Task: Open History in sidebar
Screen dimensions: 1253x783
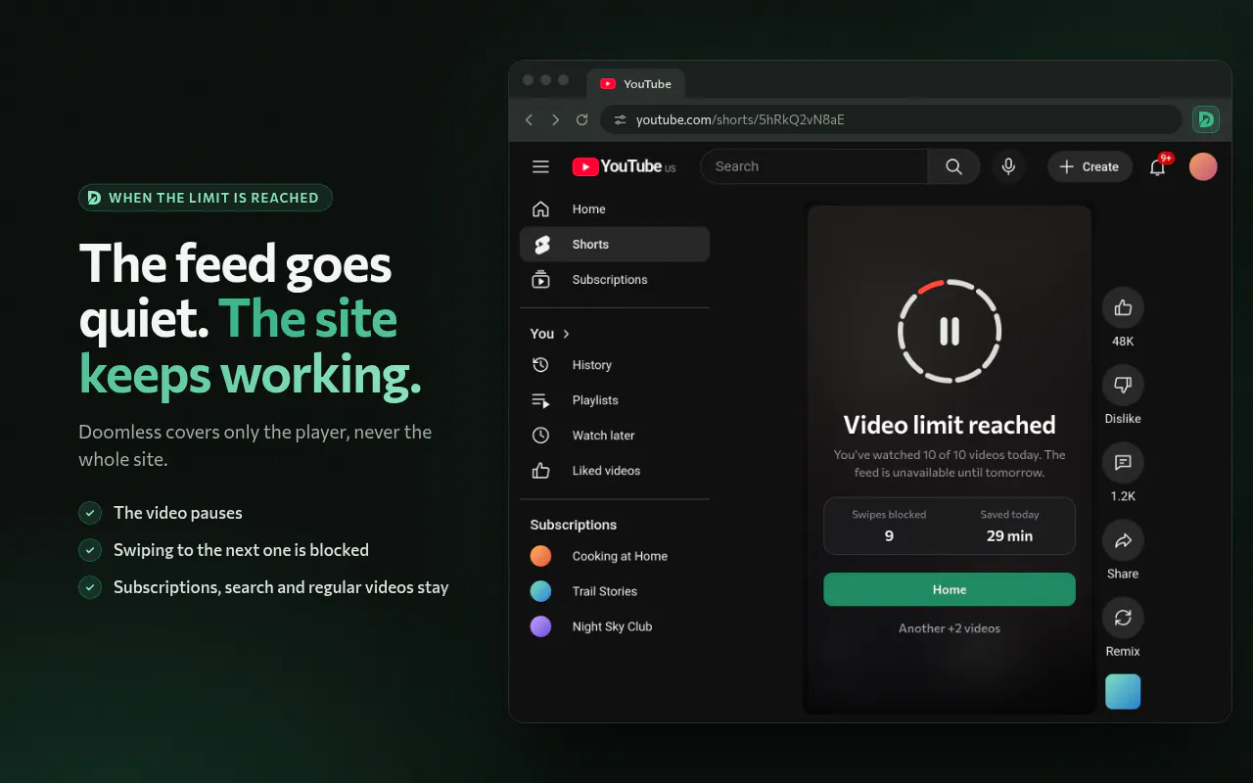Action: point(614,365)
